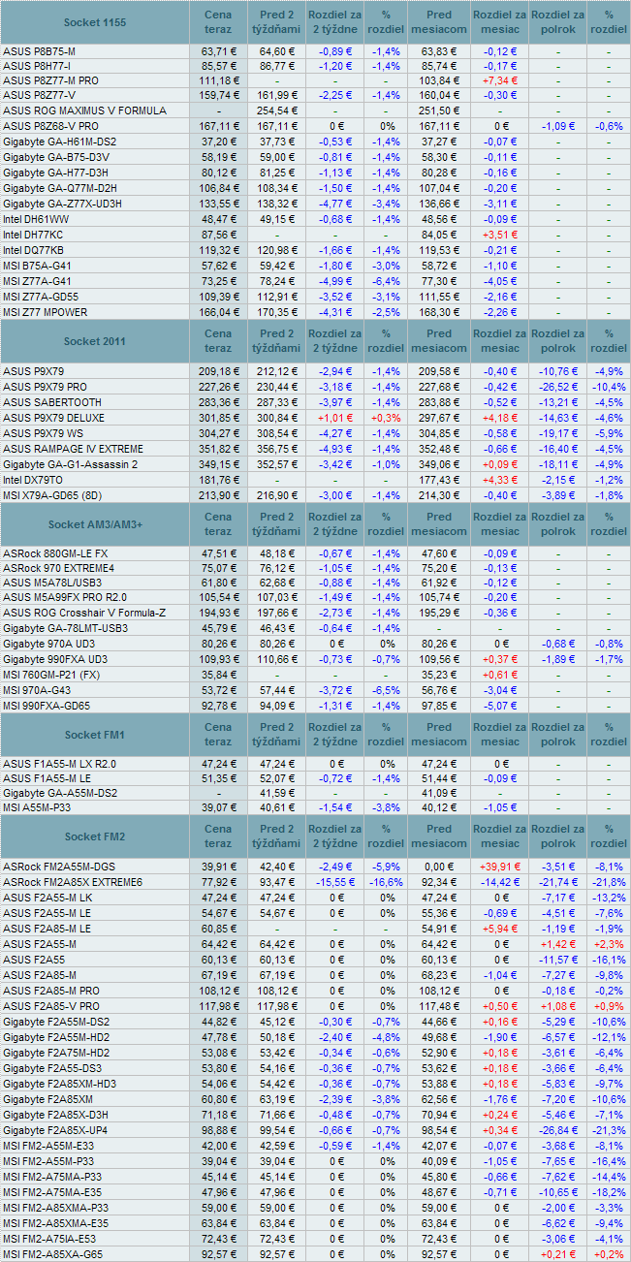Click ASUS F1A55-M LX R2.0 product name
The width and height of the screenshot is (631, 1262).
click(x=59, y=764)
